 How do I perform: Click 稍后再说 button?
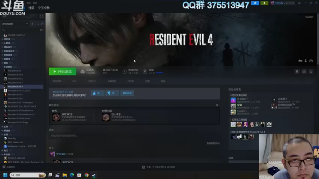[127, 93]
